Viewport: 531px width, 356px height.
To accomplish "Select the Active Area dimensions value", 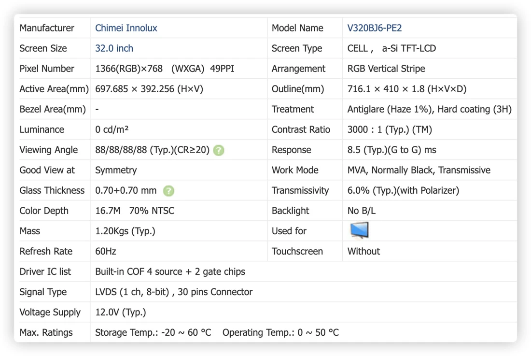I will 149,89.
